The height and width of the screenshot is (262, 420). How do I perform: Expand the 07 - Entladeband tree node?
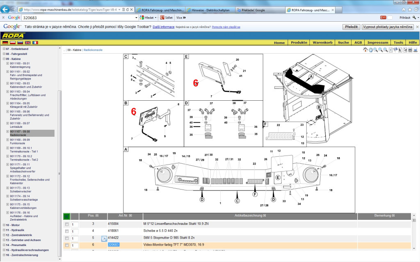(x=4, y=49)
